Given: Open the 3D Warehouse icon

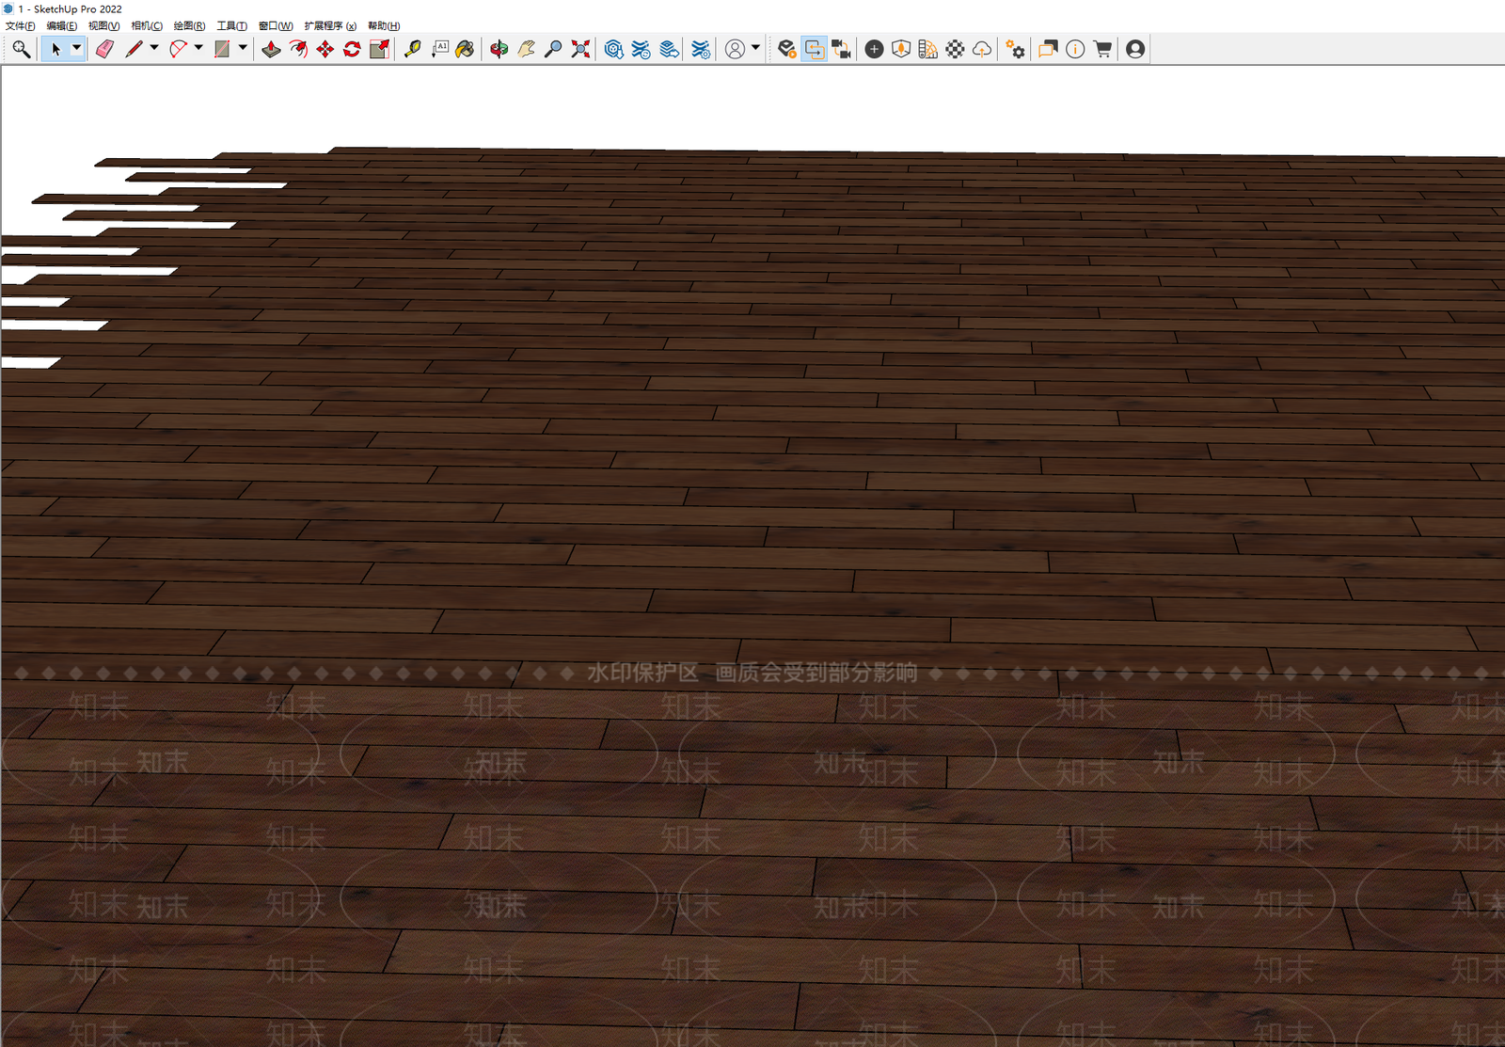Looking at the screenshot, I should click(x=613, y=49).
